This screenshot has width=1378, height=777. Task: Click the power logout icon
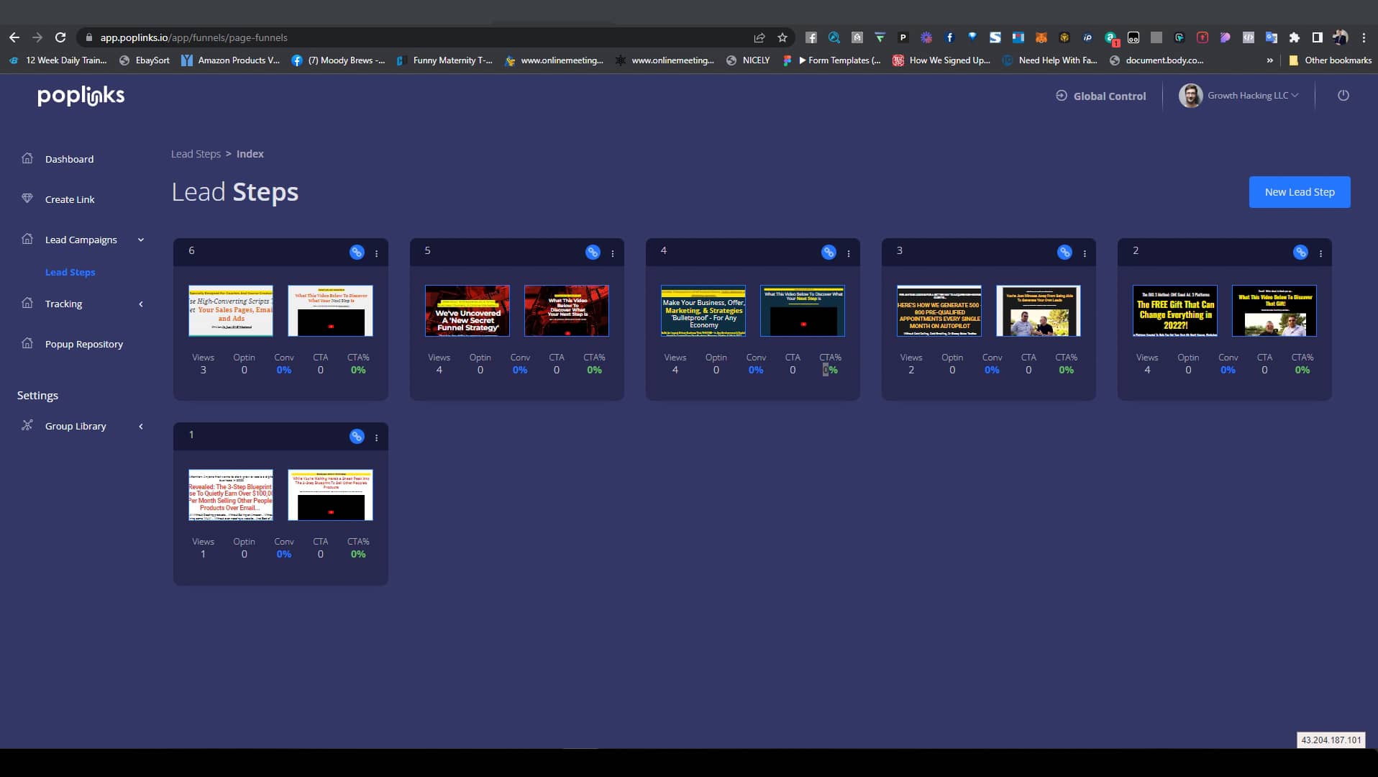[x=1343, y=96]
